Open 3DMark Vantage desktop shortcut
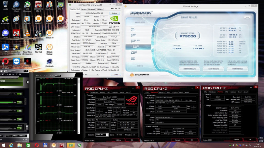The width and height of the screenshot is (264, 148). pyautogui.click(x=49, y=49)
